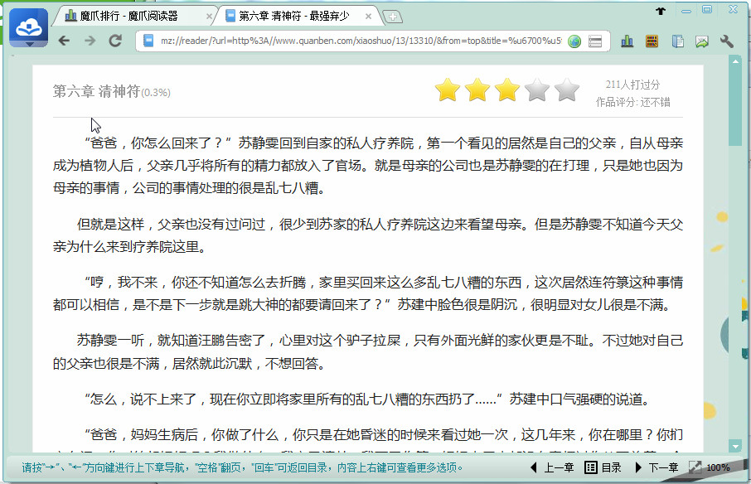The height and width of the screenshot is (484, 751).
Task: Click the cloud app logo icon
Action: click(30, 25)
